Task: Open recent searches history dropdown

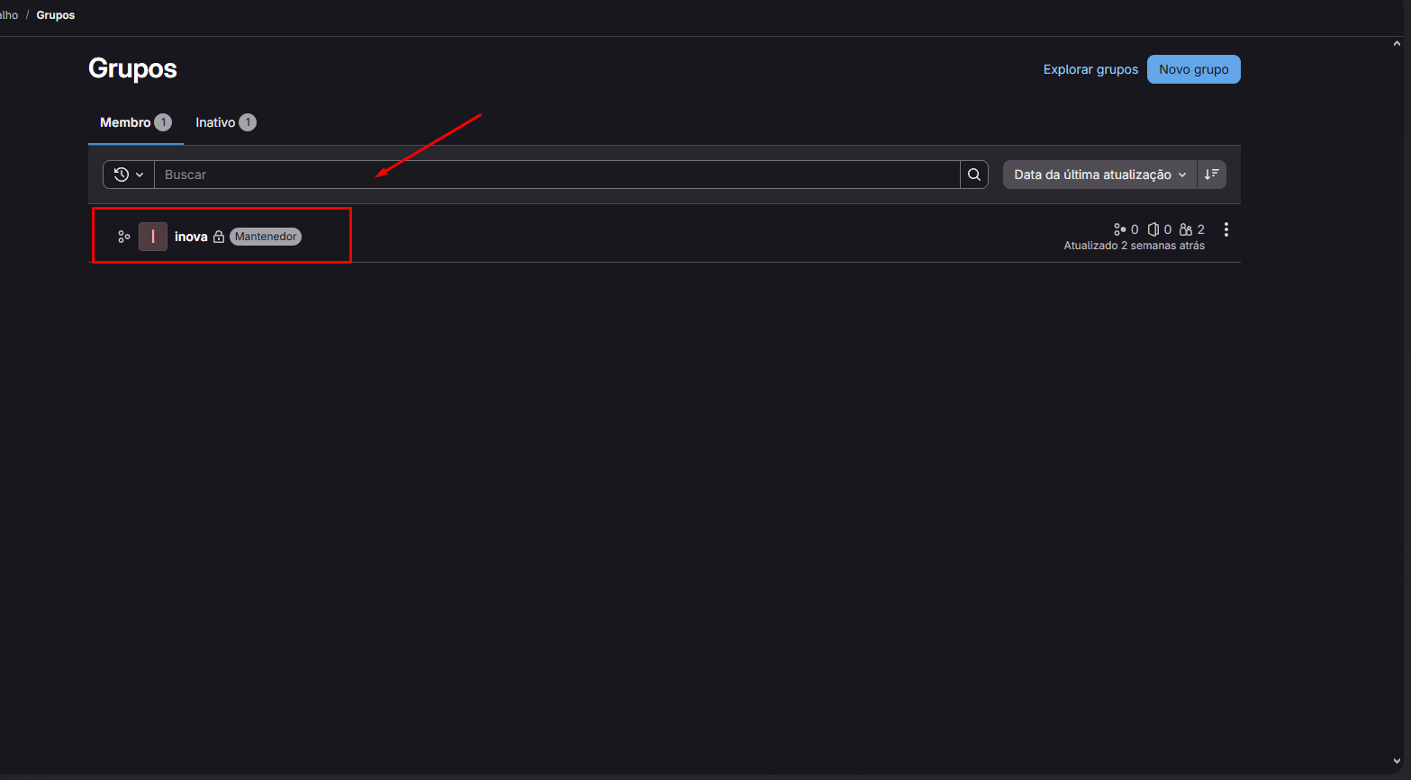Action: (x=129, y=175)
